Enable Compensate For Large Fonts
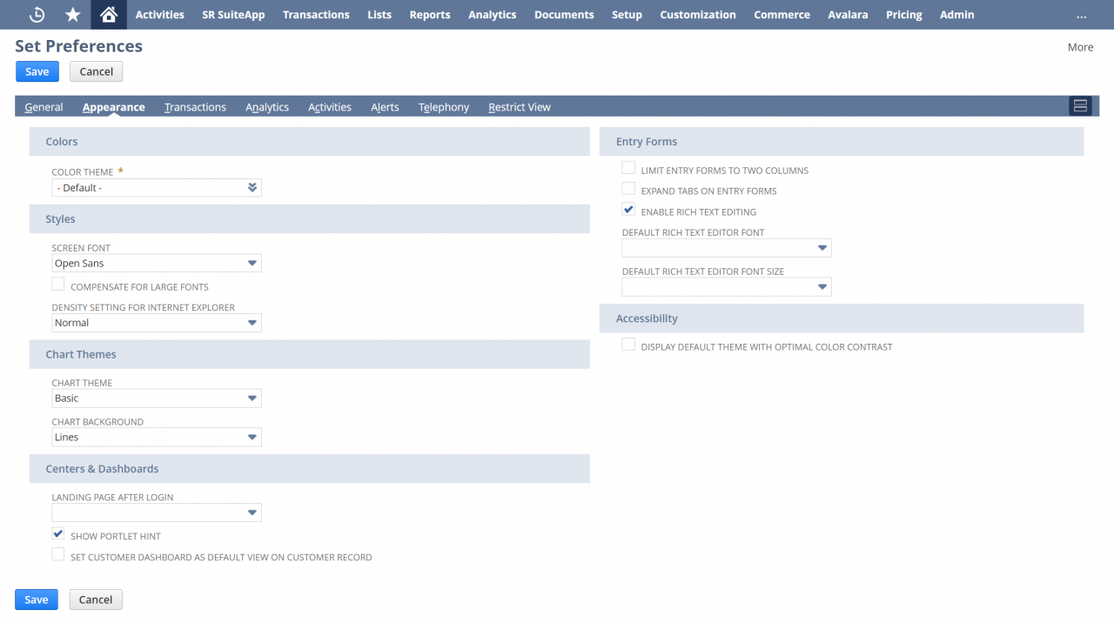The height and width of the screenshot is (623, 1114). click(57, 284)
